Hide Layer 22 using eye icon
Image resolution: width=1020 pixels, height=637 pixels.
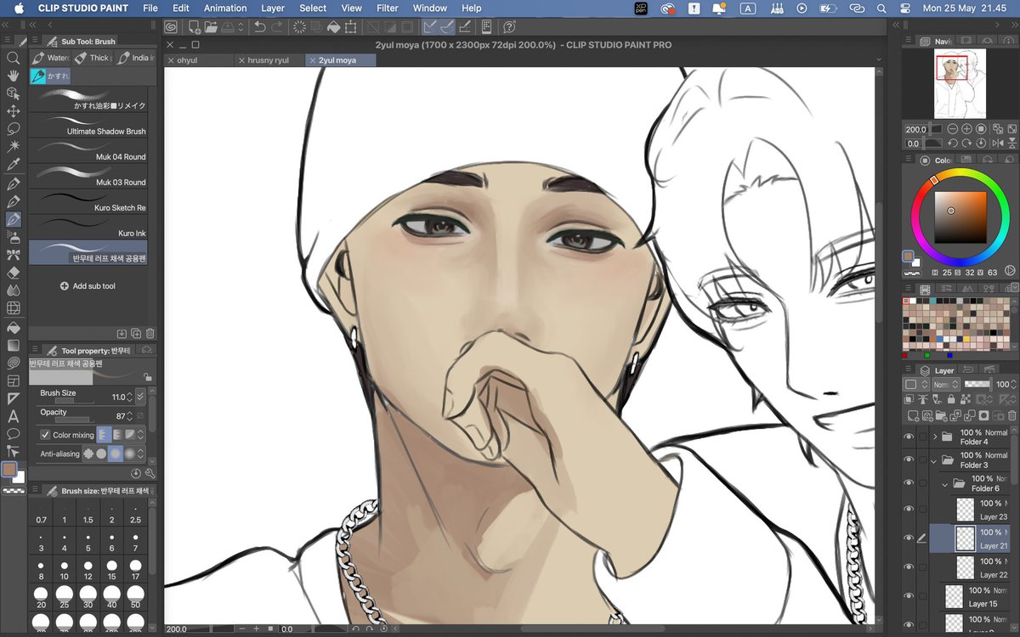point(909,567)
